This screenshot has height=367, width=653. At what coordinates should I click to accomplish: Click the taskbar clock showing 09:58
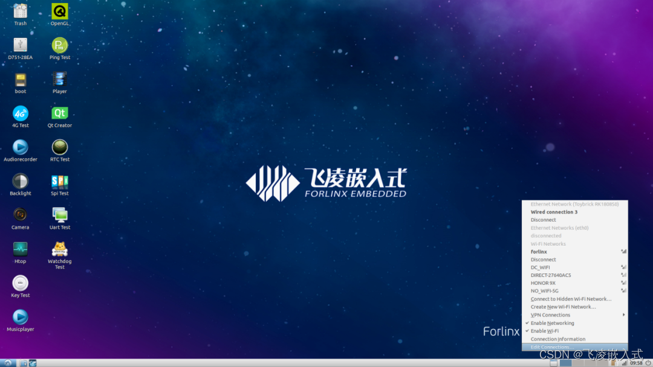636,363
